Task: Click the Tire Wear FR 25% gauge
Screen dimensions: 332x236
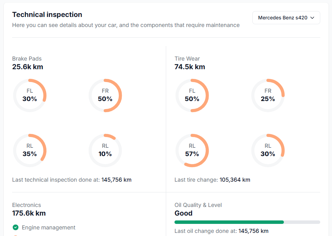Action: [x=268, y=95]
